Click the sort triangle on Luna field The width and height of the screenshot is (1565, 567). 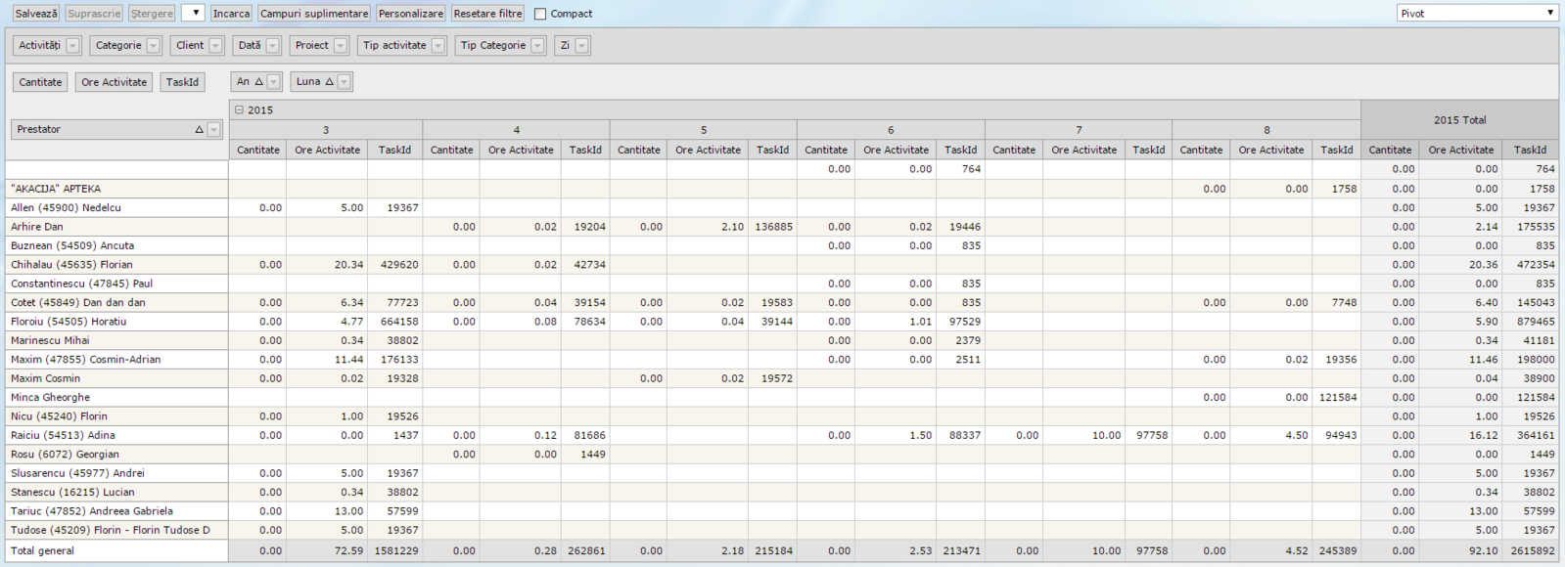point(329,82)
